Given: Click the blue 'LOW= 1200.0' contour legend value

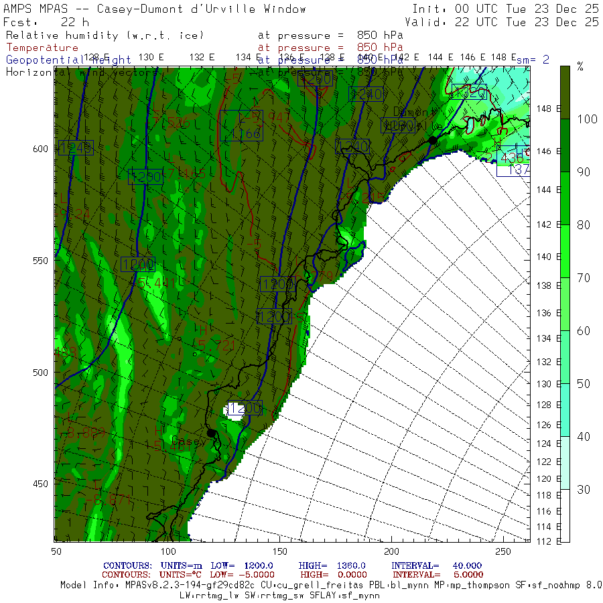Looking at the screenshot, I should pyautogui.click(x=242, y=565).
